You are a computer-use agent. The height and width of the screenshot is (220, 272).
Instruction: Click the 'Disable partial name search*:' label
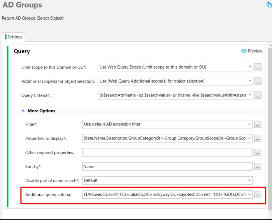52,181
